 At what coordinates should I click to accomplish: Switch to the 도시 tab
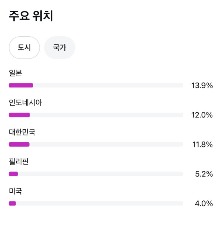[x=24, y=47]
